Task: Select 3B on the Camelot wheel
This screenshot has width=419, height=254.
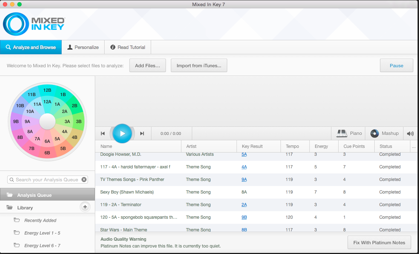Action: 79,121
